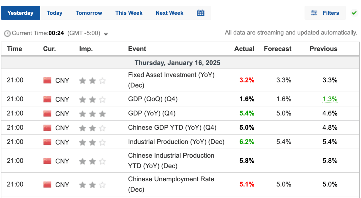Screen dimensions: 361x198
Task: Click the clock icon beside Current Time
Action: click(x=8, y=33)
